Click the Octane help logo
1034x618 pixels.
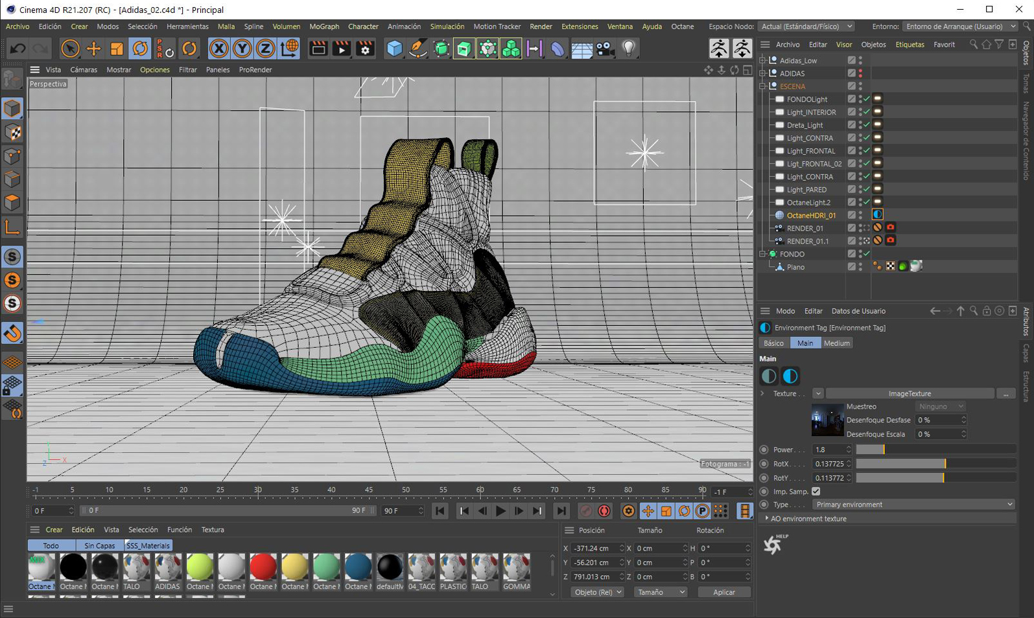(774, 544)
